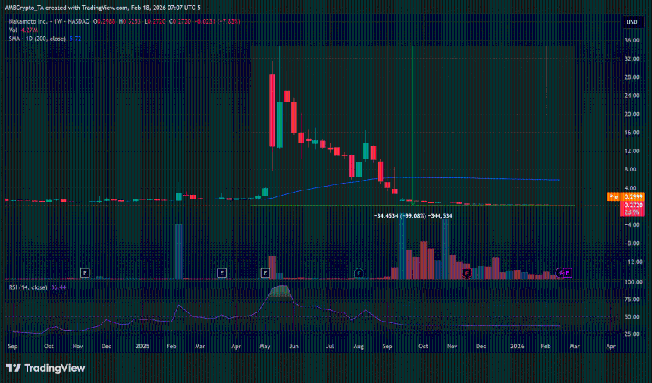This screenshot has height=383, width=652.
Task: Open the red earnings E marker in November
Action: coord(466,273)
